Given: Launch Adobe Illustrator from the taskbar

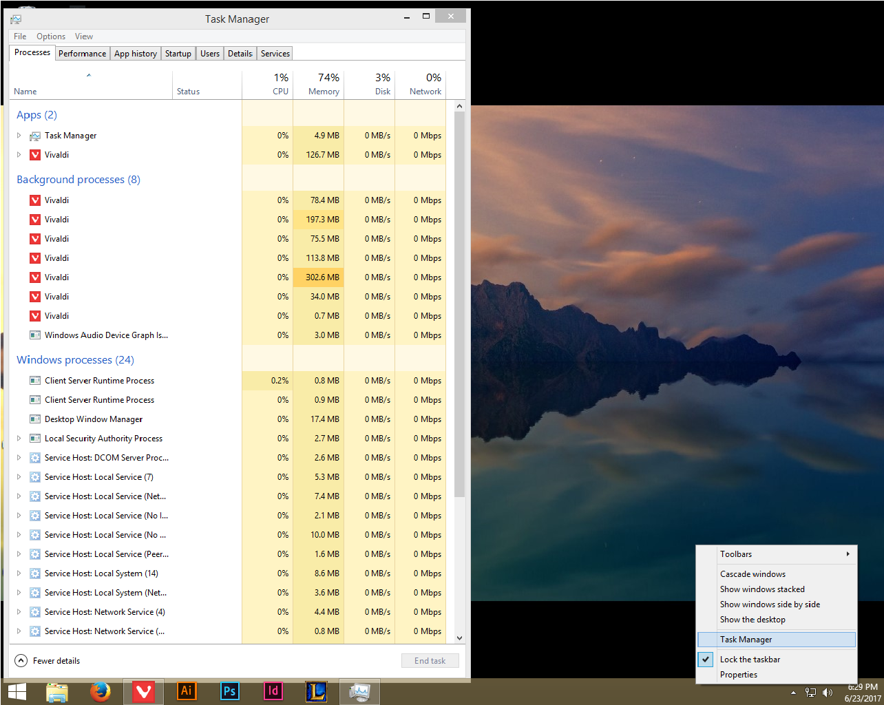Looking at the screenshot, I should click(x=187, y=691).
